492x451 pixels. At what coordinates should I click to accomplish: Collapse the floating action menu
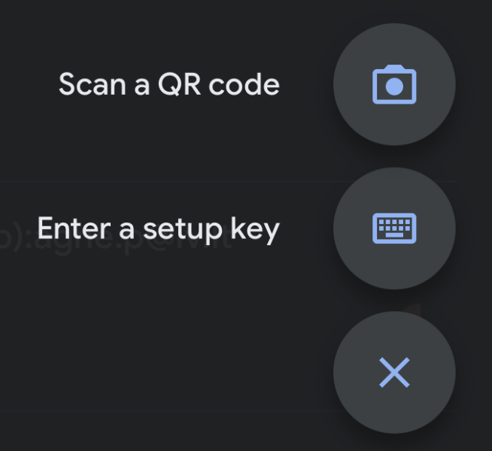pyautogui.click(x=394, y=372)
